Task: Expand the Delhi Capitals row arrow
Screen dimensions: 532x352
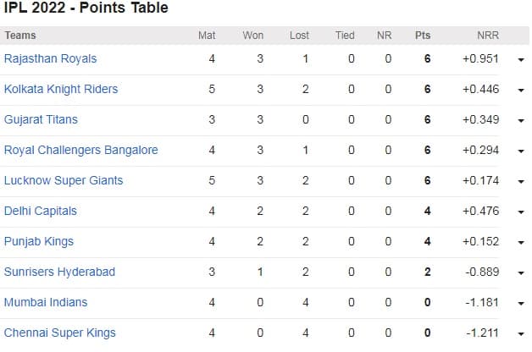Action: click(520, 212)
